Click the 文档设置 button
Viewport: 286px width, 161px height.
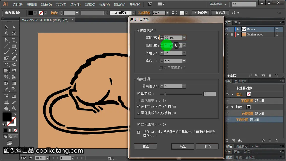click(x=201, y=13)
